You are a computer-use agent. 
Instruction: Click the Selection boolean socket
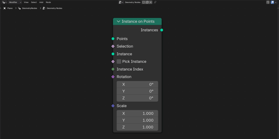pyautogui.click(x=113, y=46)
